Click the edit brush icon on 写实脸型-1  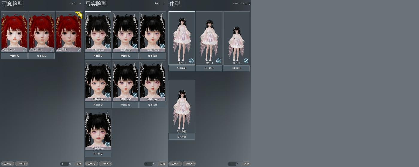click(107, 144)
